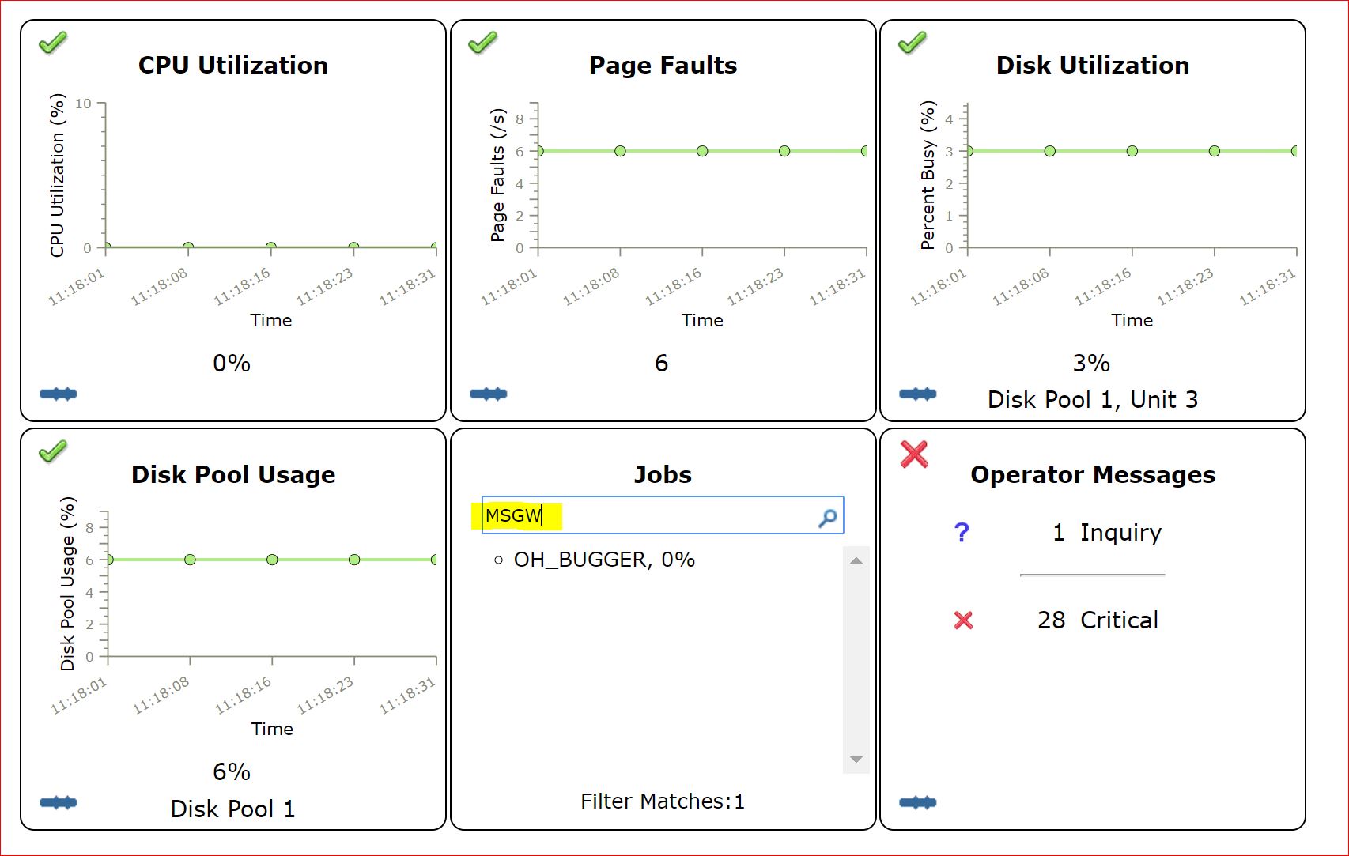Select the OH_BUGGER job radio bullet

[498, 560]
